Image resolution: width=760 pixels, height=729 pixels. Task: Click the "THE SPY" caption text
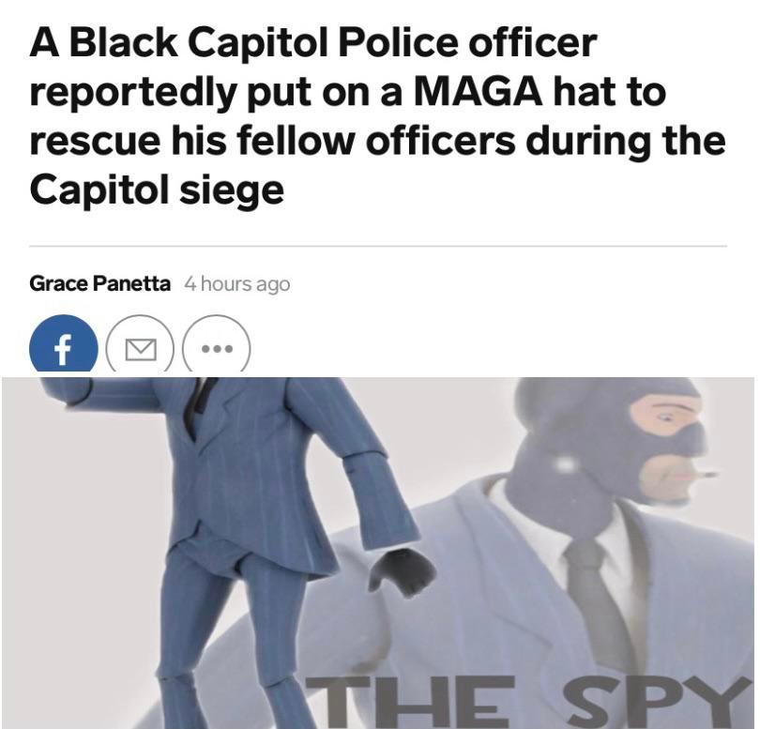click(x=528, y=702)
